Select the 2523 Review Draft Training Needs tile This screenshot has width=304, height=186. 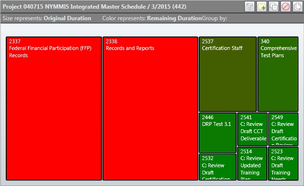(x=283, y=163)
